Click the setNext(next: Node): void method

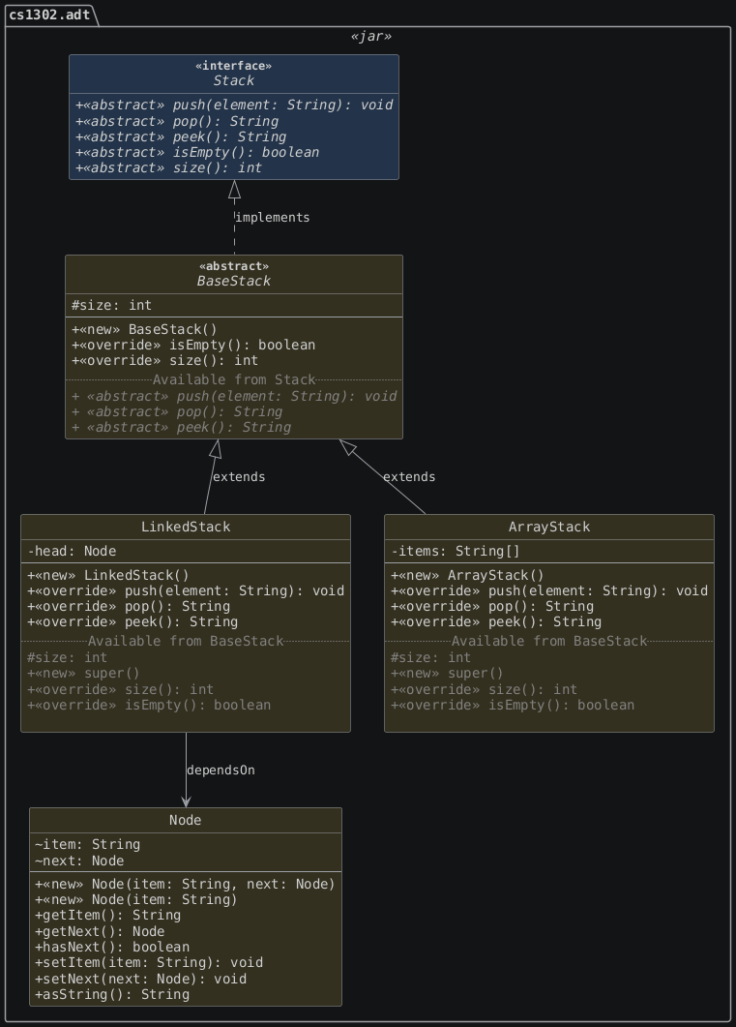(x=140, y=980)
